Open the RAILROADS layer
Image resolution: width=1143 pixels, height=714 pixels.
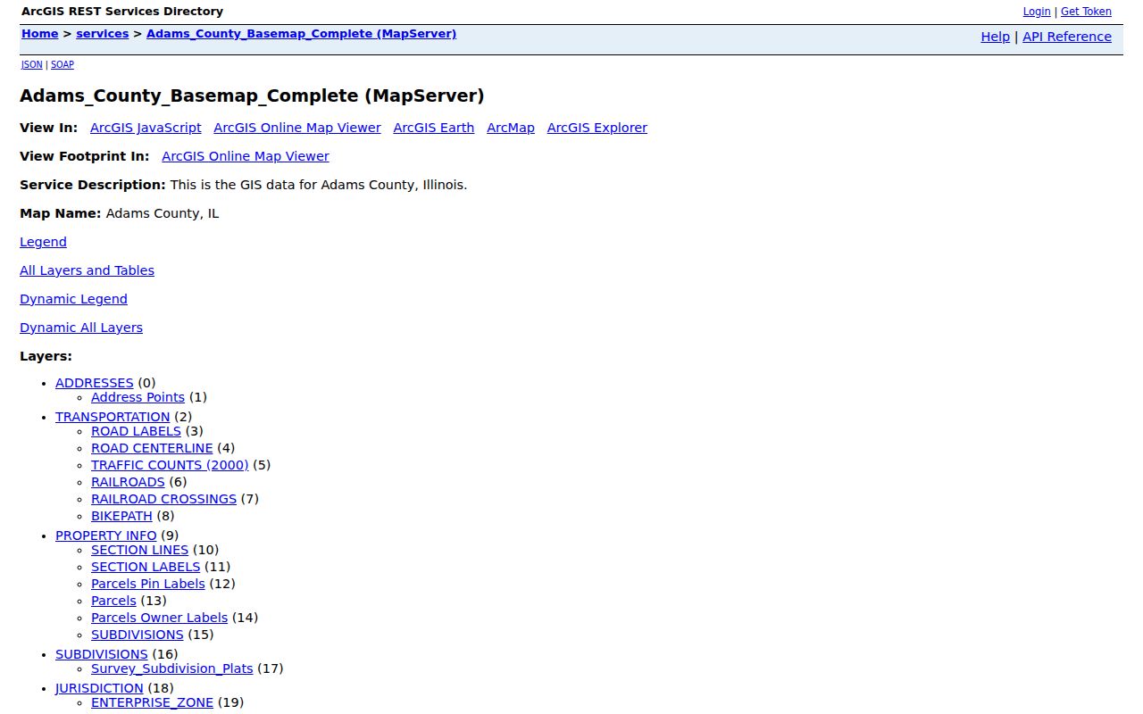pos(128,482)
